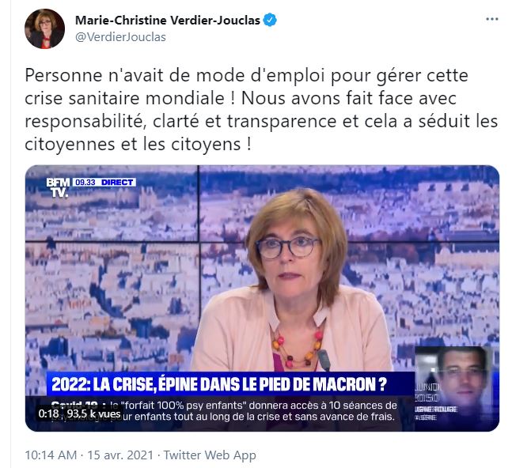Image resolution: width=512 pixels, height=468 pixels.
Task: Open the Twitter Web App source link
Action: coord(210,455)
